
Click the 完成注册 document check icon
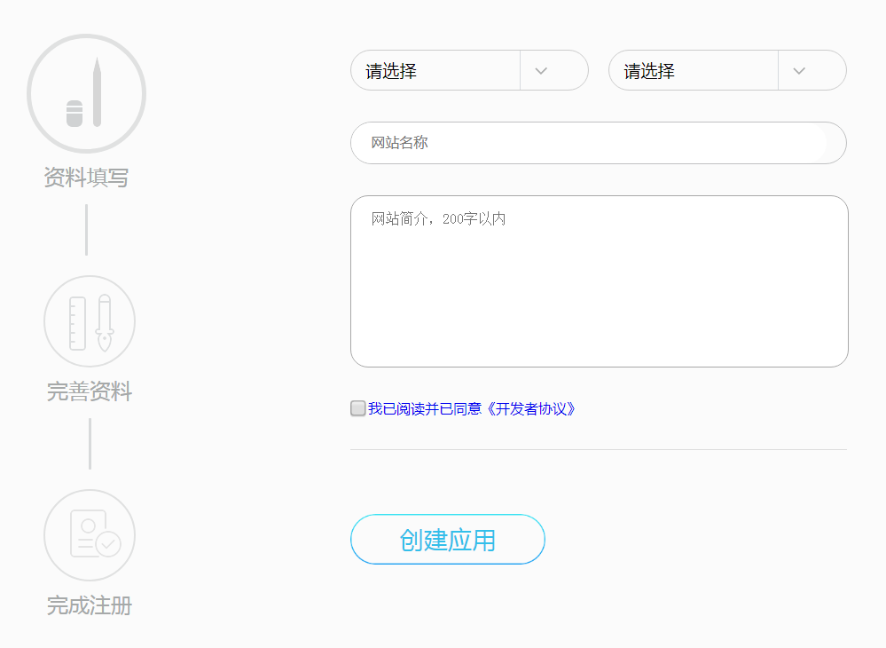tap(90, 535)
